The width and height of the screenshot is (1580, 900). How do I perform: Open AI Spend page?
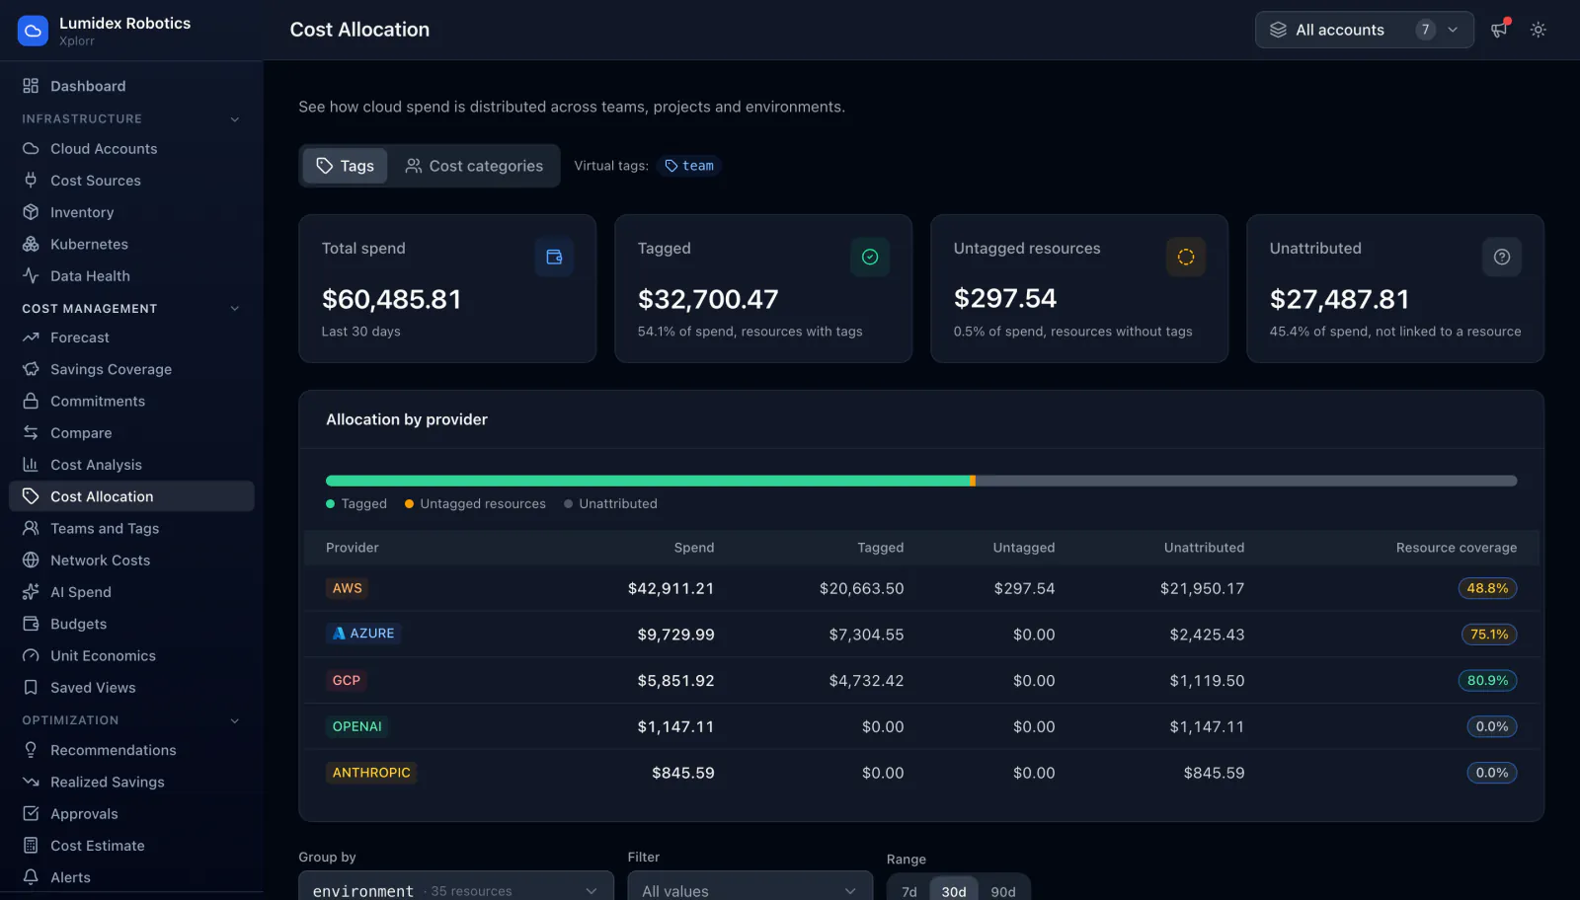click(131, 592)
